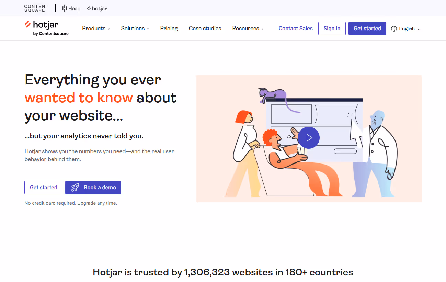The width and height of the screenshot is (446, 282).
Task: Expand the Resources menu
Action: click(248, 29)
